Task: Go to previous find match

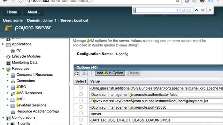Action: (197, 10)
